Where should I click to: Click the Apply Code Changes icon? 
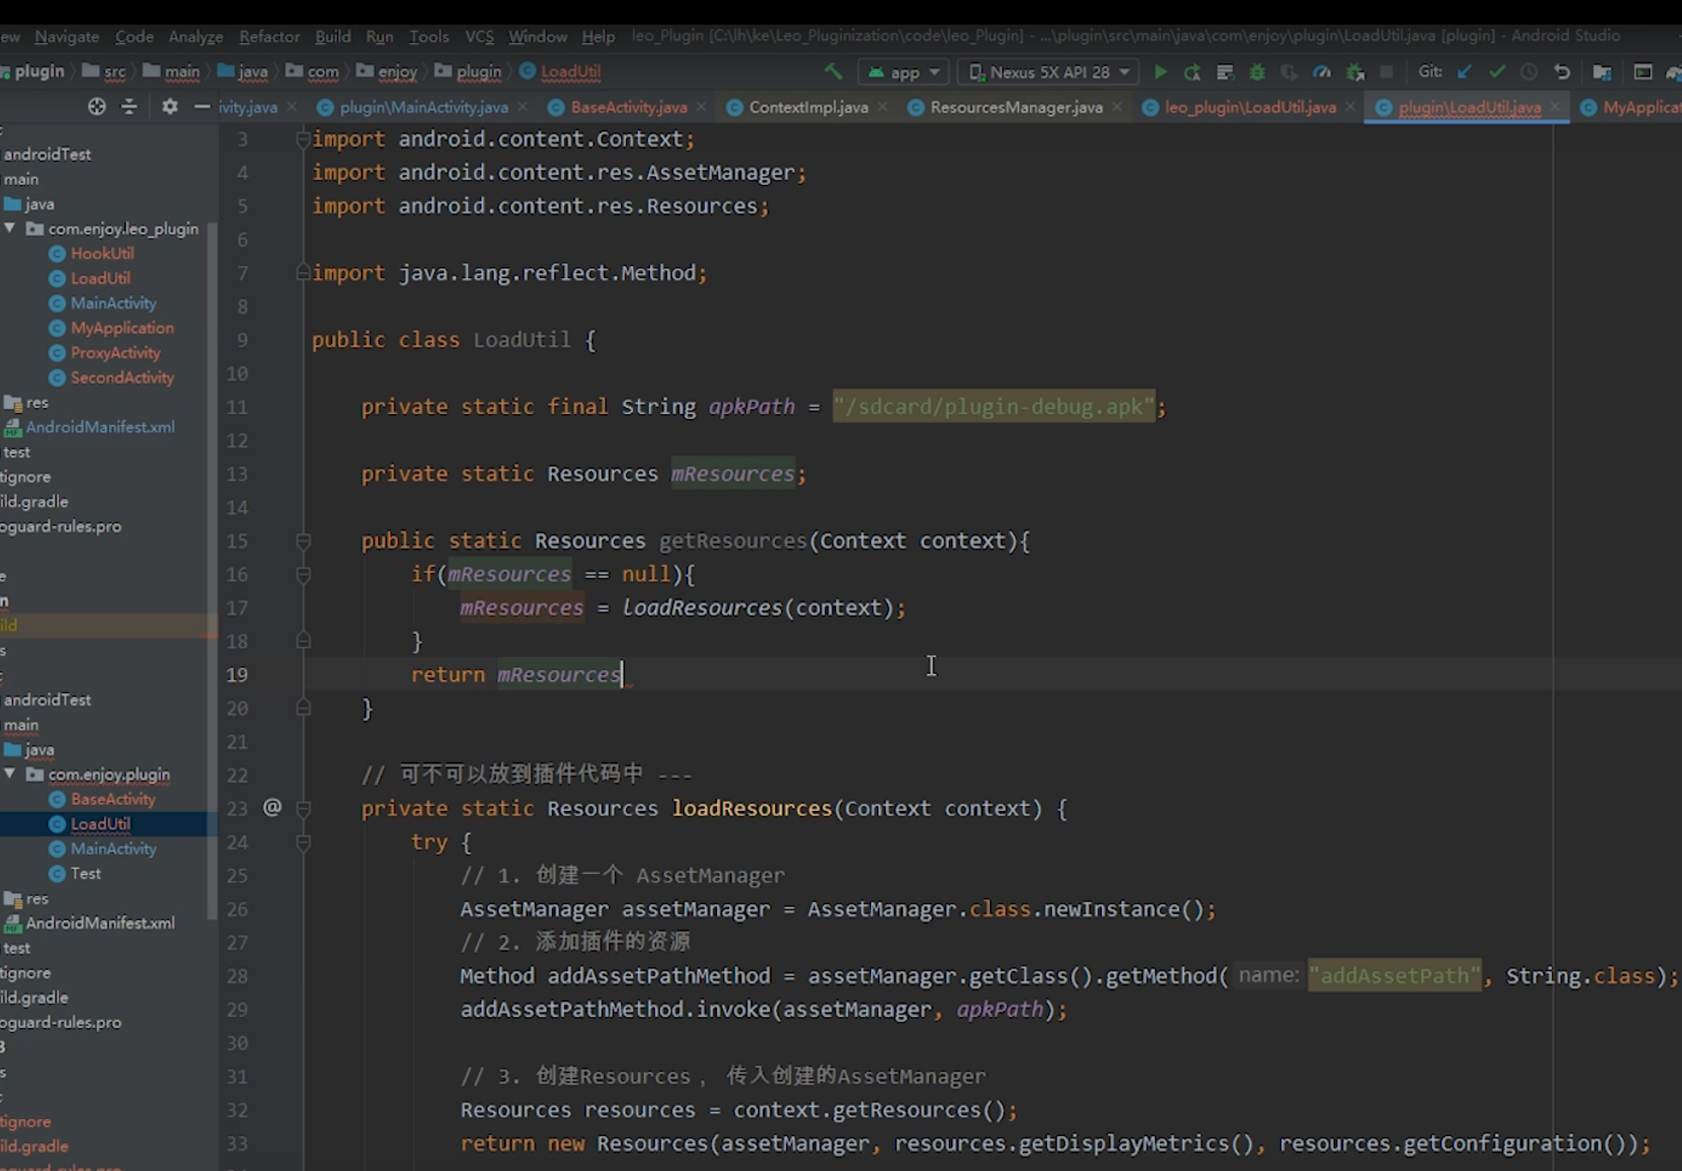click(x=1225, y=73)
